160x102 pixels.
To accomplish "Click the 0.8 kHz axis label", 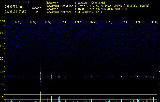I will coord(2,71).
